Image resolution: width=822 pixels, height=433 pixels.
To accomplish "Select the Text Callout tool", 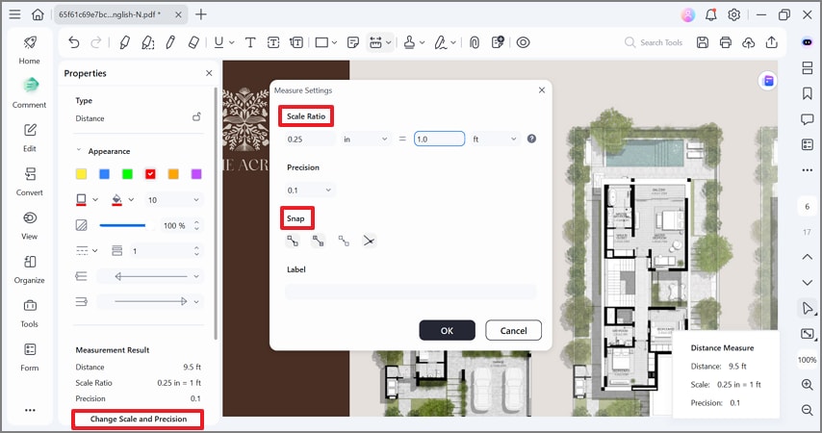I will point(296,42).
